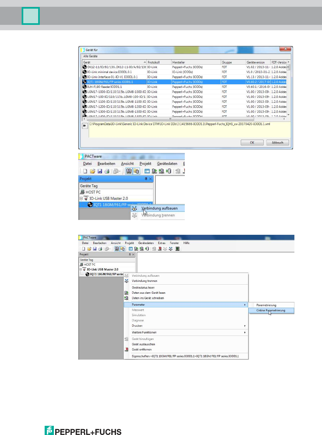
Task: Choose Parametrierung in the Parameter submenu
Action: (271, 305)
